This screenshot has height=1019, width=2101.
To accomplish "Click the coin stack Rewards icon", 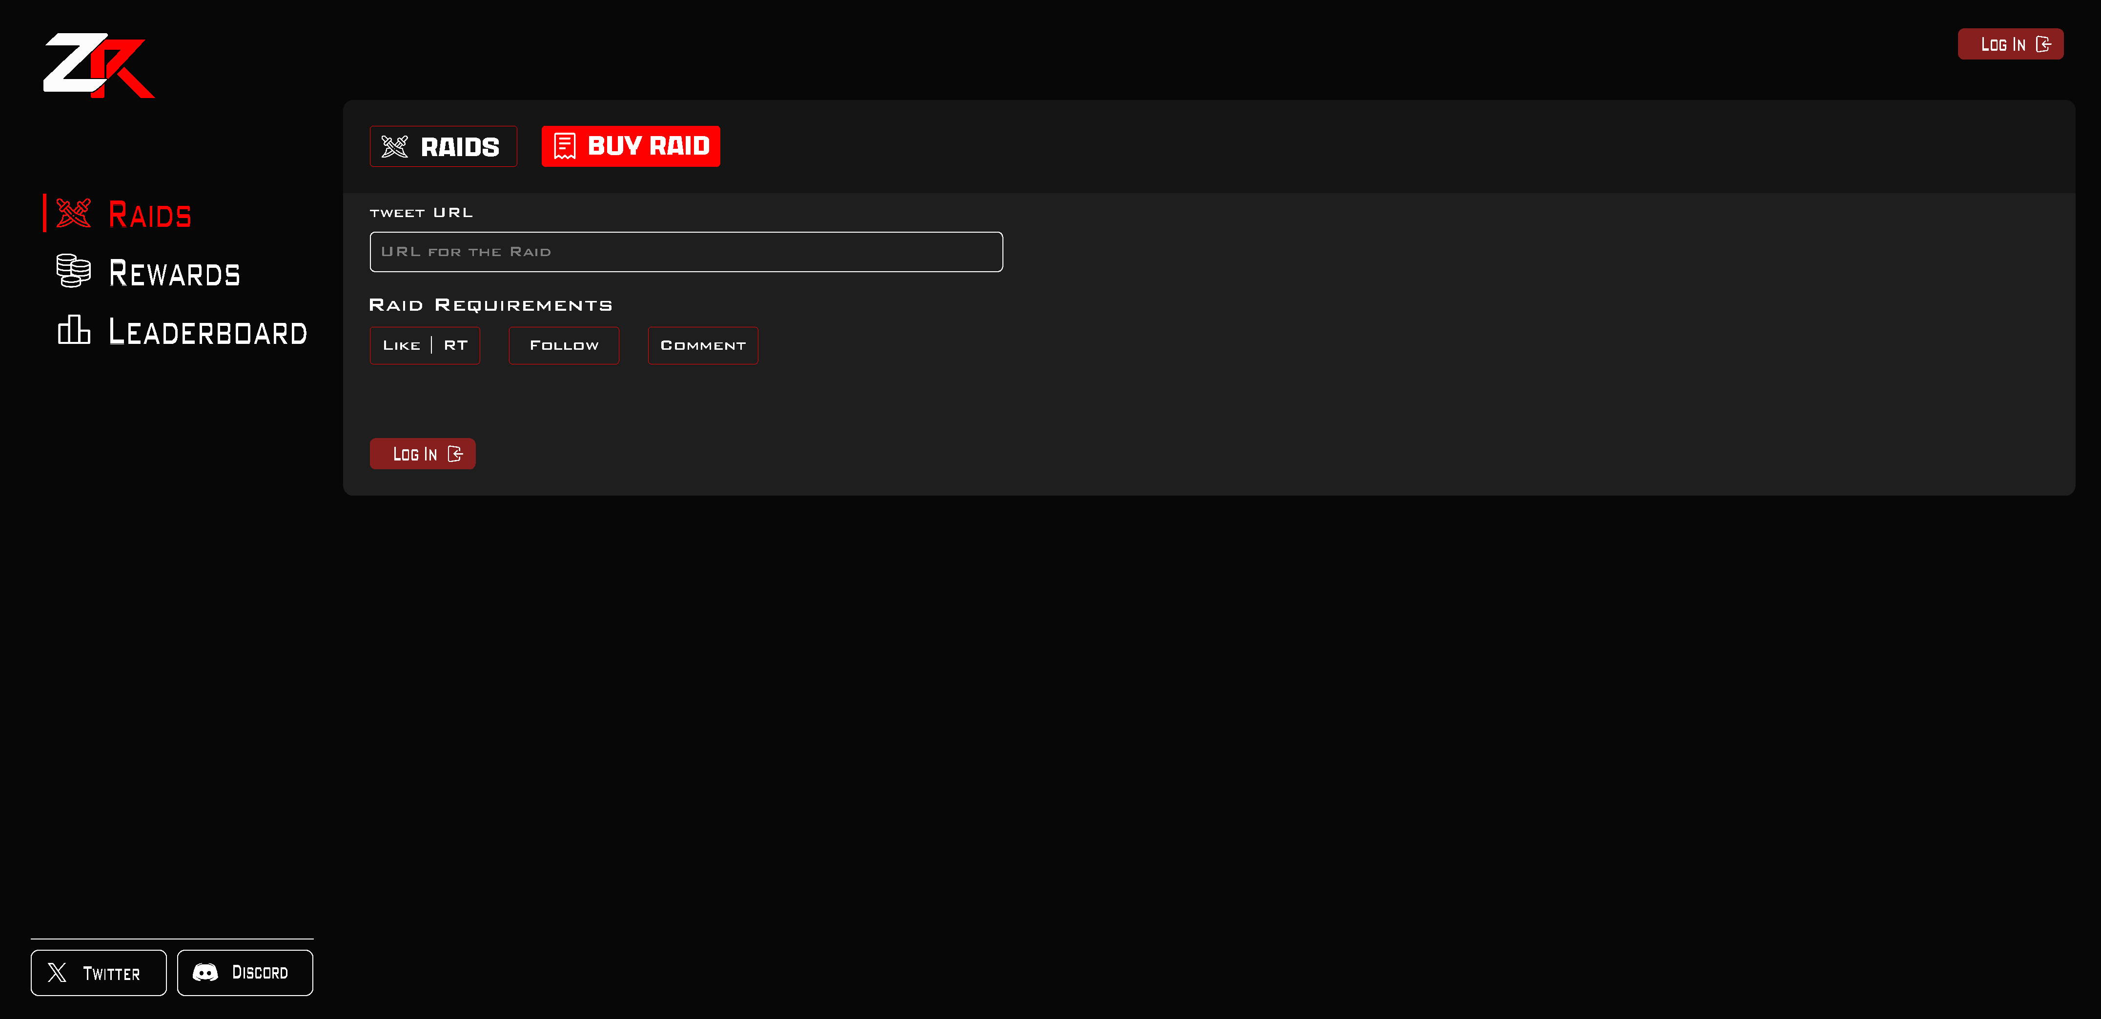I will [73, 271].
